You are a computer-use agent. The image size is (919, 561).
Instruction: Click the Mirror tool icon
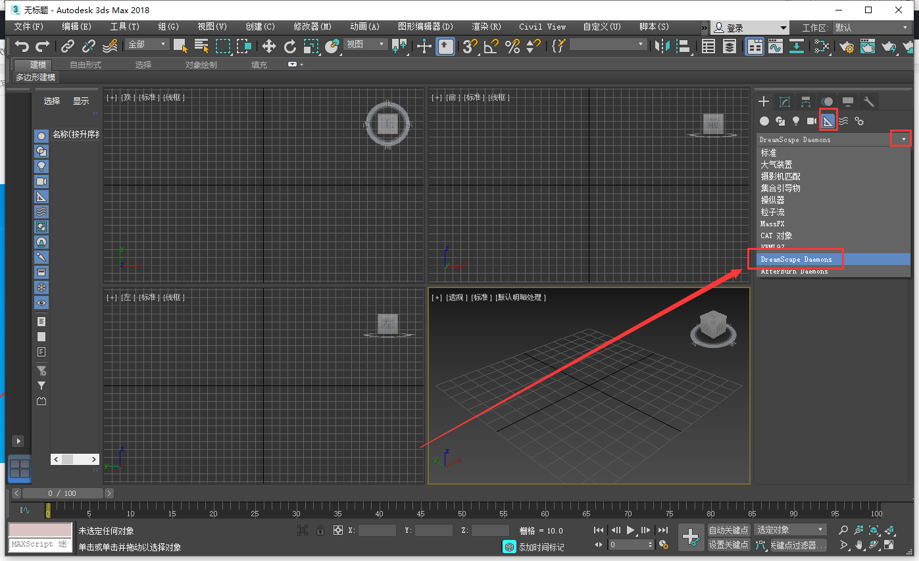point(662,46)
